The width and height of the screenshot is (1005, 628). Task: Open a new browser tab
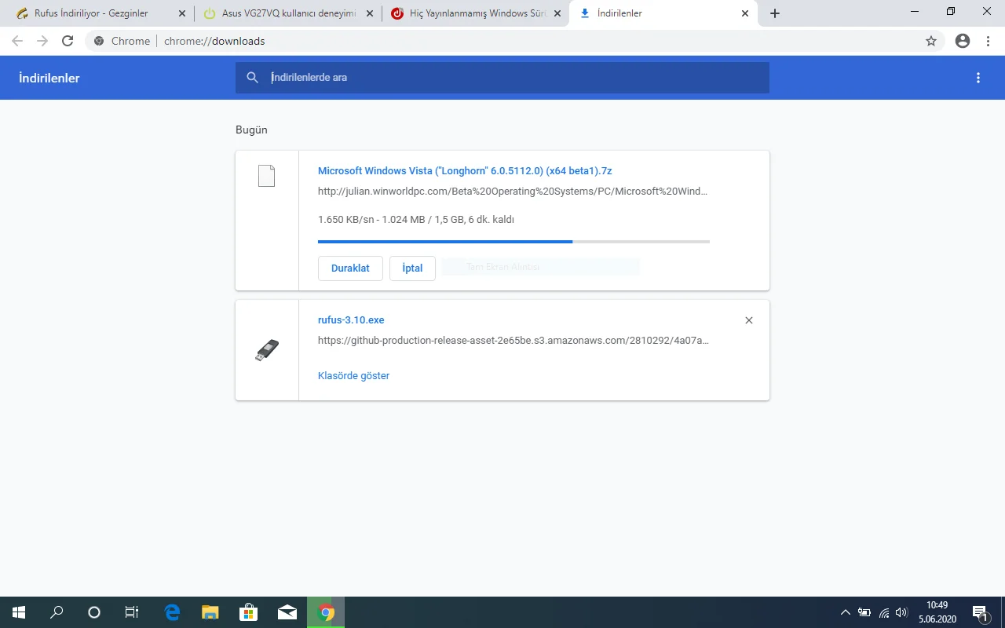pos(775,13)
